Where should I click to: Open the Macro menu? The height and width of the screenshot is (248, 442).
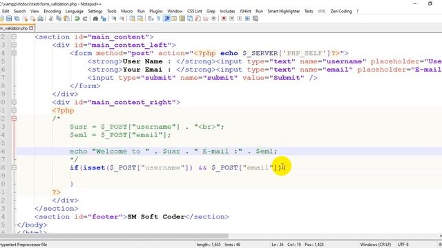tap(127, 11)
